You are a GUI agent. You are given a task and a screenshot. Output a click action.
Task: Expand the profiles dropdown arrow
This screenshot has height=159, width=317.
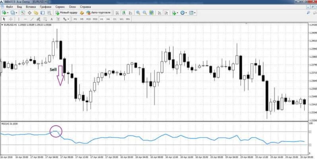(x=17, y=13)
